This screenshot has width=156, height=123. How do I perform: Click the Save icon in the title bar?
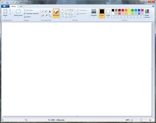[7, 2]
